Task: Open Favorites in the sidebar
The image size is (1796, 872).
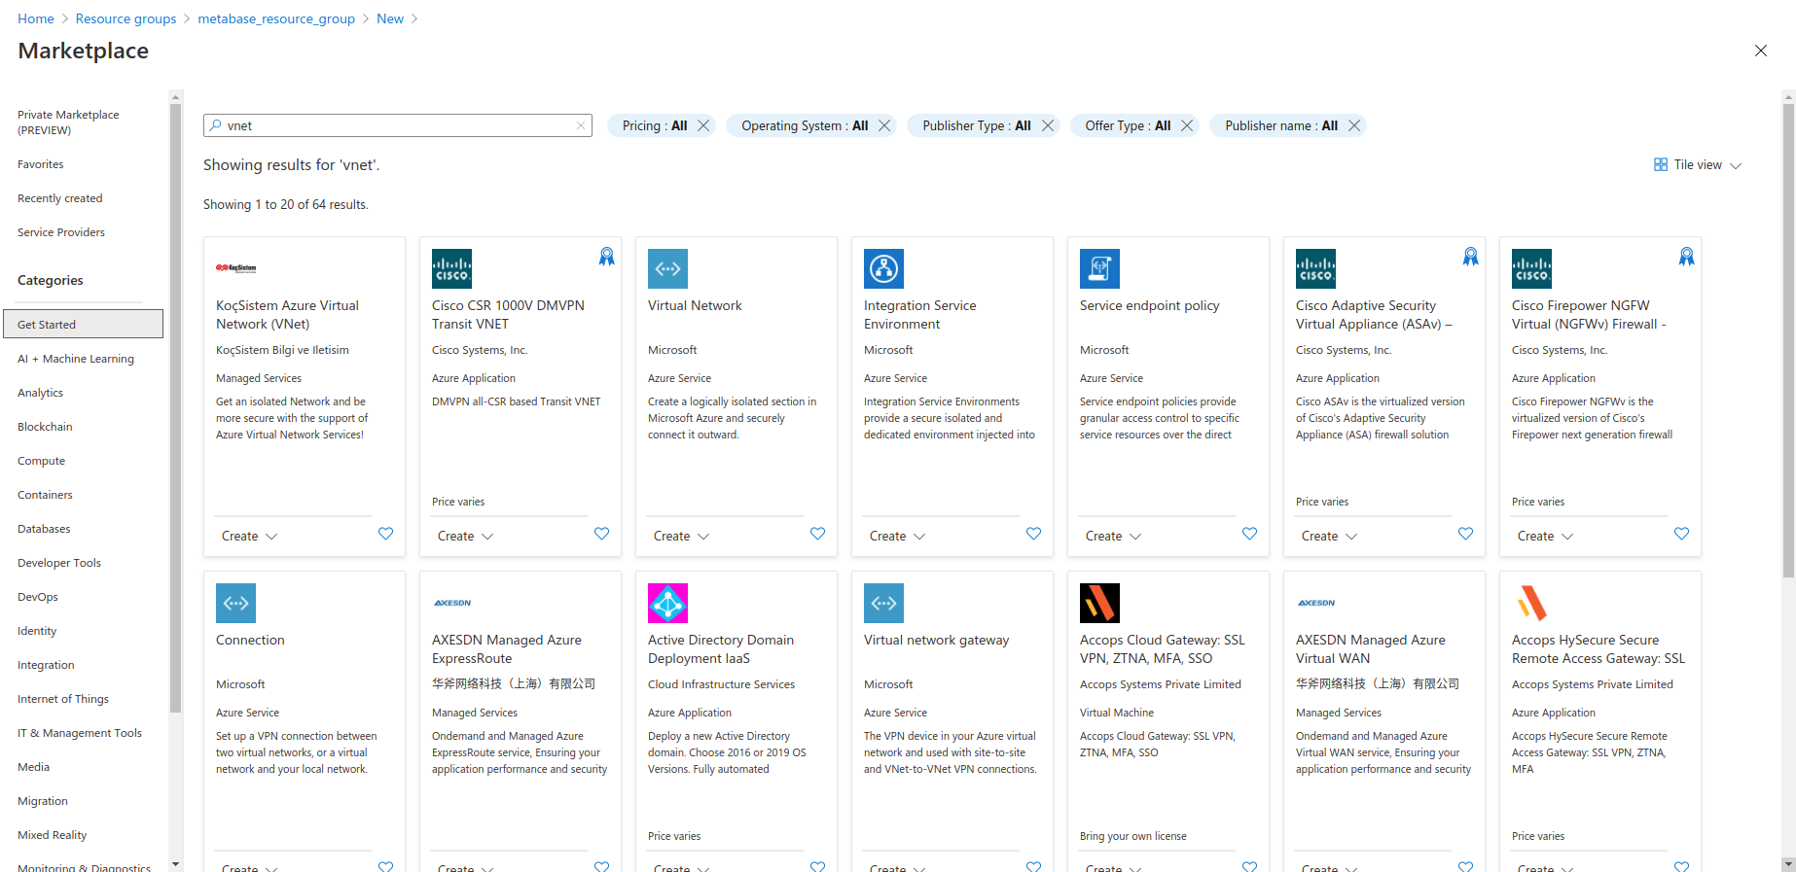Action: click(x=41, y=164)
